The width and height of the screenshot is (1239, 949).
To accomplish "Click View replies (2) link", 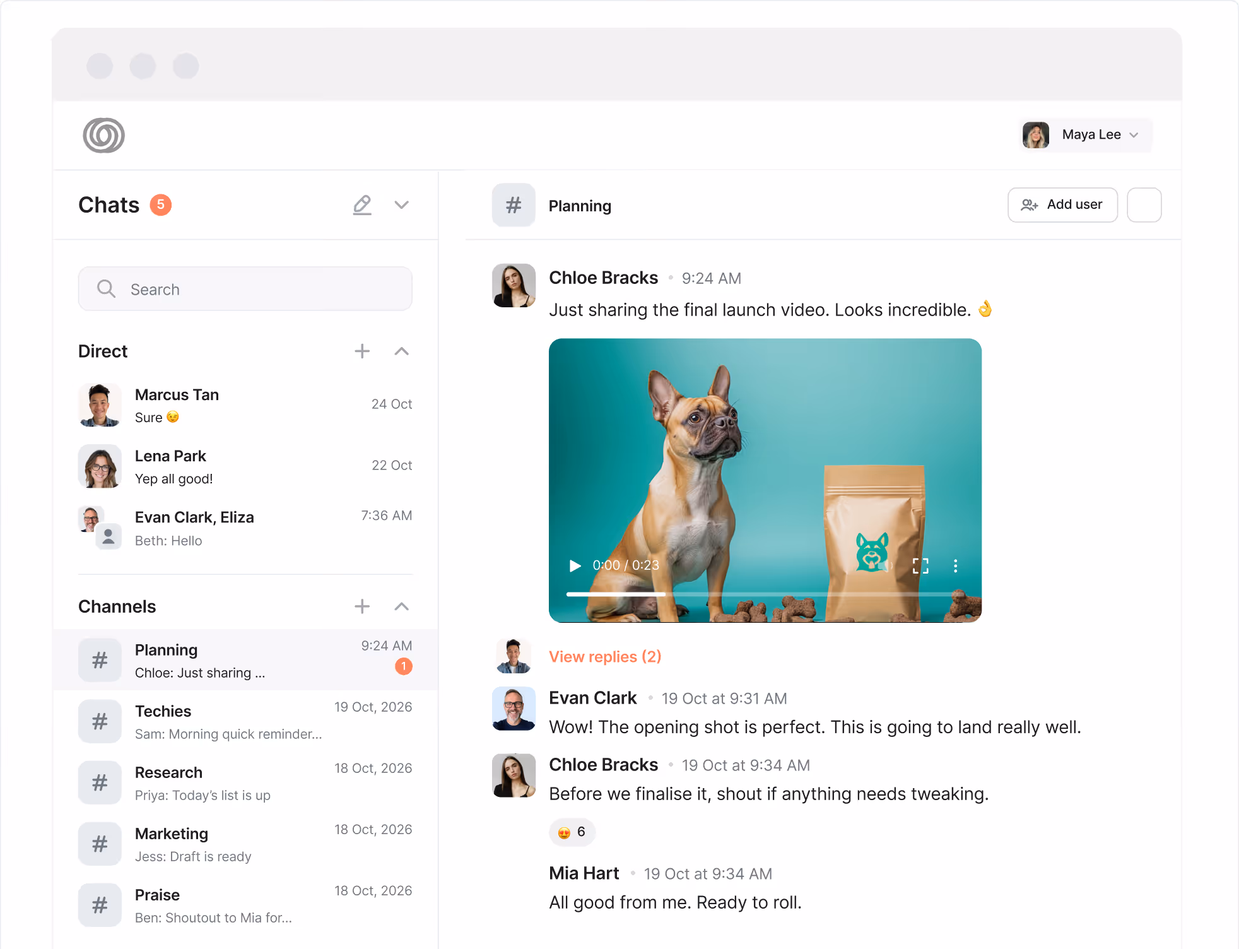I will (x=605, y=656).
